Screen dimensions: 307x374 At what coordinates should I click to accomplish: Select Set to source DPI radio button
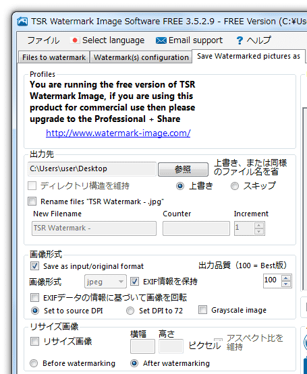pos(35,311)
